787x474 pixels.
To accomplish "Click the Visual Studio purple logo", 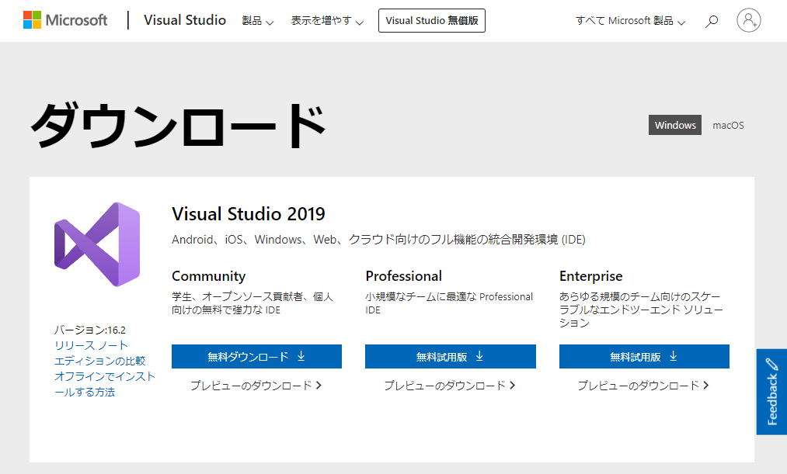I will pyautogui.click(x=97, y=244).
